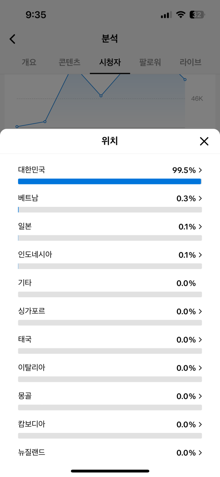Viewport: 220px width, 477px height.
Task: Click the 대한민국 blue progress bar
Action: [x=109, y=181]
